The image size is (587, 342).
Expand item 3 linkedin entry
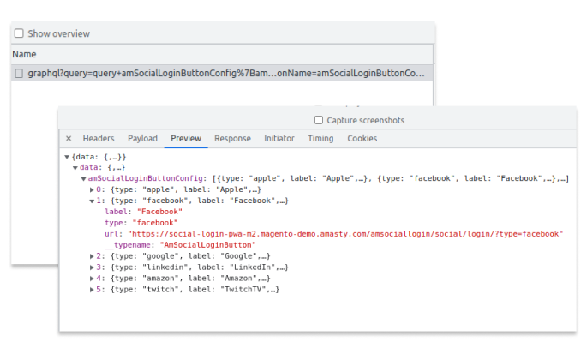click(92, 267)
